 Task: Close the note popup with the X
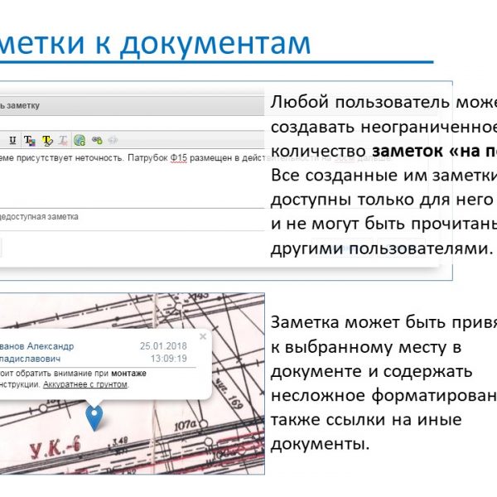(204, 337)
